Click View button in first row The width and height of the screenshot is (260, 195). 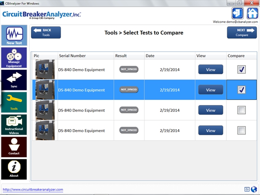point(210,69)
